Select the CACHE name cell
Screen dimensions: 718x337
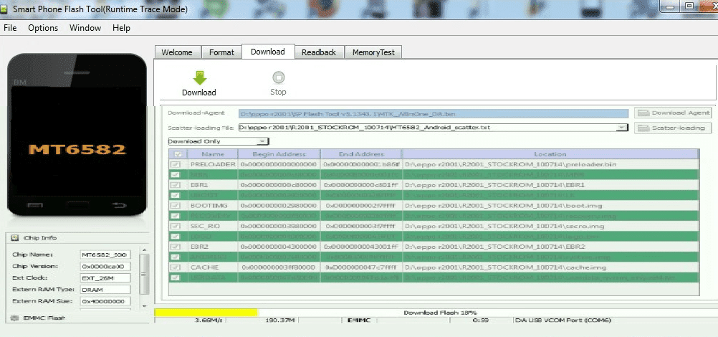pos(213,267)
